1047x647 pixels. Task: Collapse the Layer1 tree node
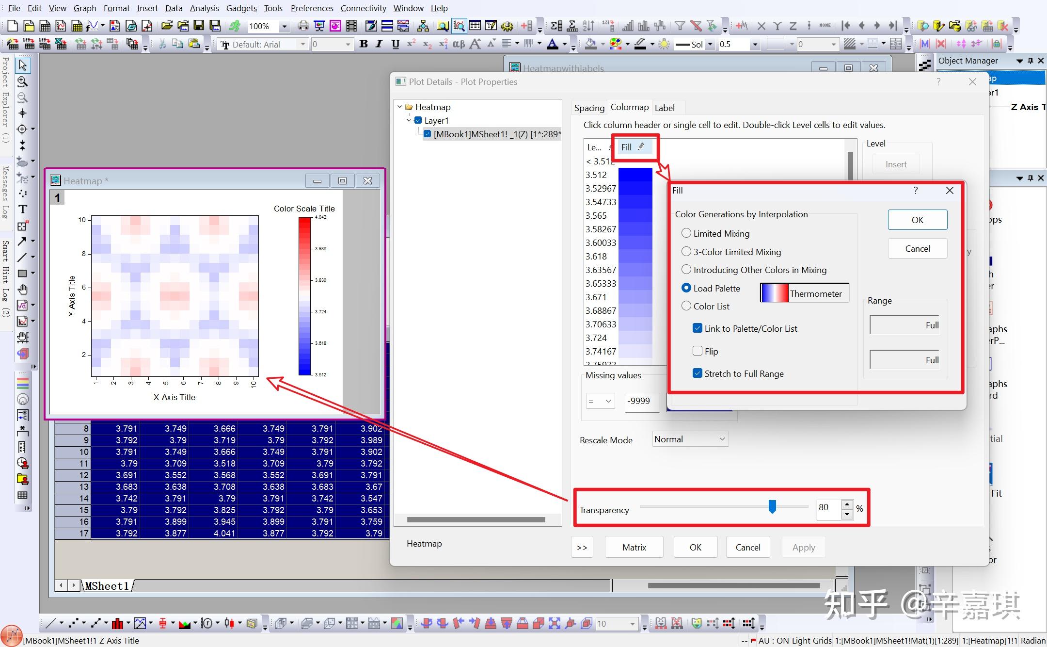click(x=410, y=120)
